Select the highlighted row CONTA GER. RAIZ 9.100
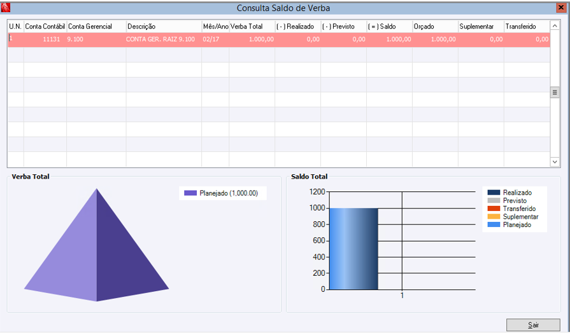 pos(279,39)
